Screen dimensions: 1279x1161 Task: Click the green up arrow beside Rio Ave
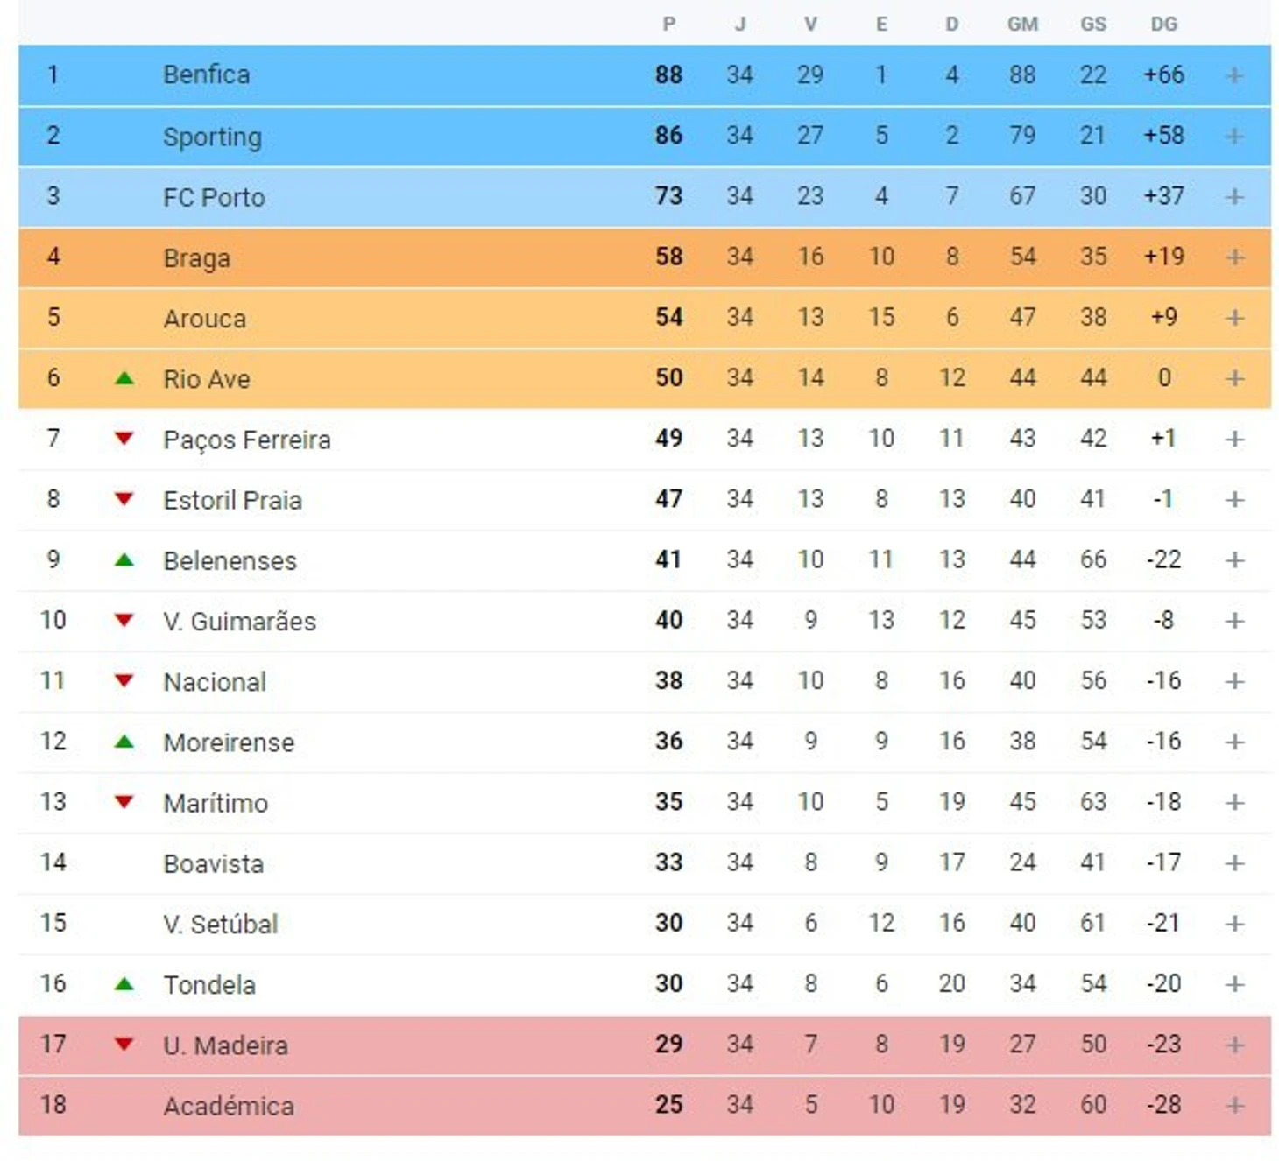coord(124,378)
